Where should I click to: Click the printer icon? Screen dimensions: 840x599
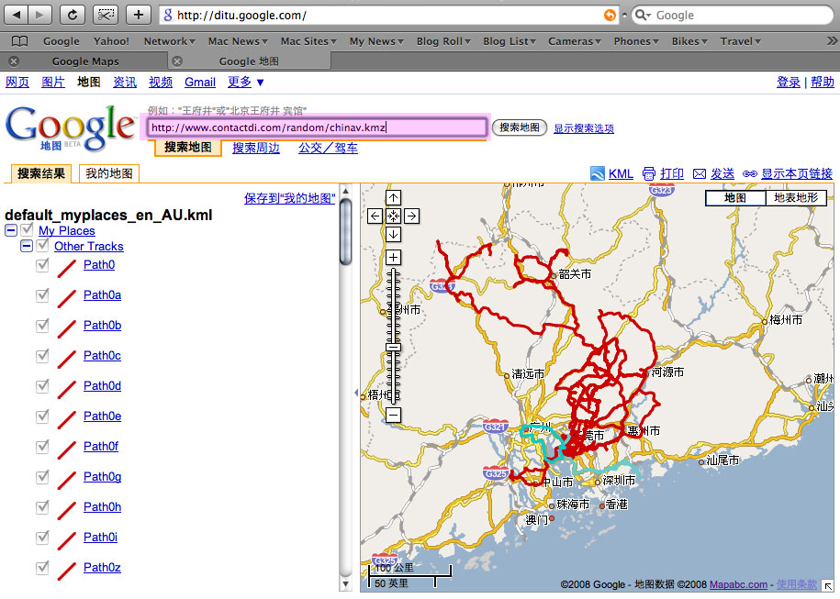click(649, 173)
